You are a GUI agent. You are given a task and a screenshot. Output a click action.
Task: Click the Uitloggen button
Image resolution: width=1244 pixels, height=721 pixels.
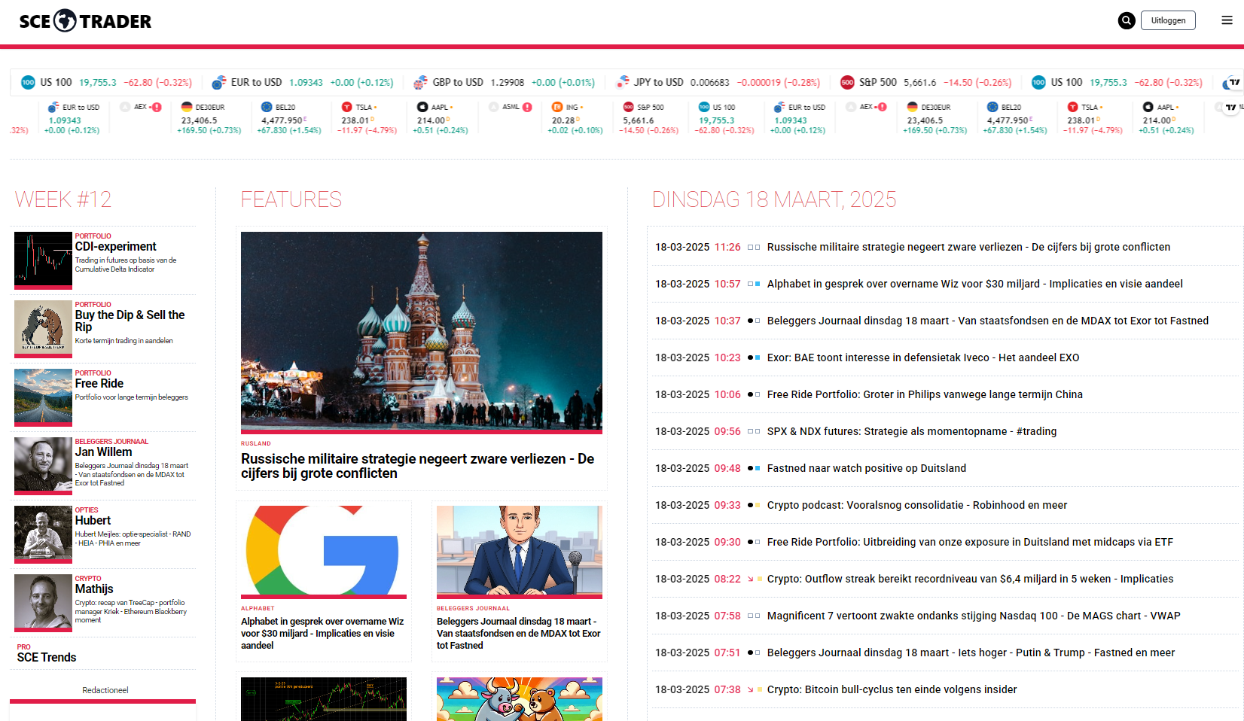point(1168,20)
